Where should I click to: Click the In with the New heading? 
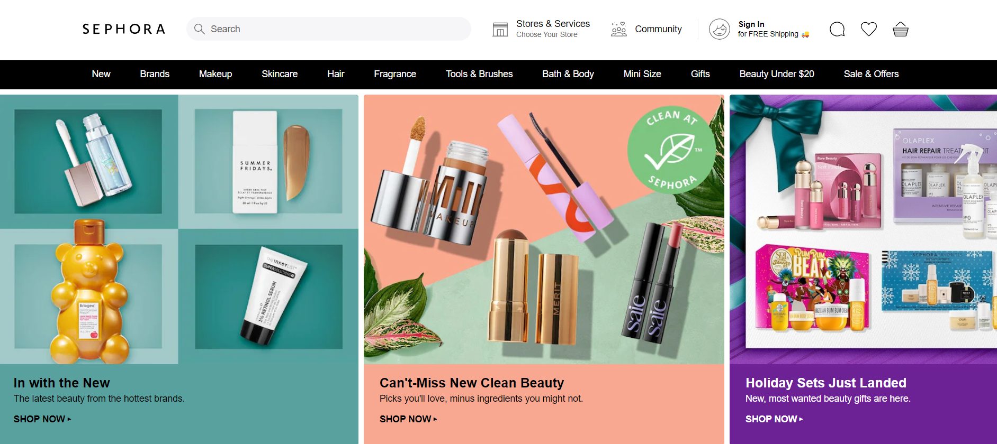tap(62, 383)
